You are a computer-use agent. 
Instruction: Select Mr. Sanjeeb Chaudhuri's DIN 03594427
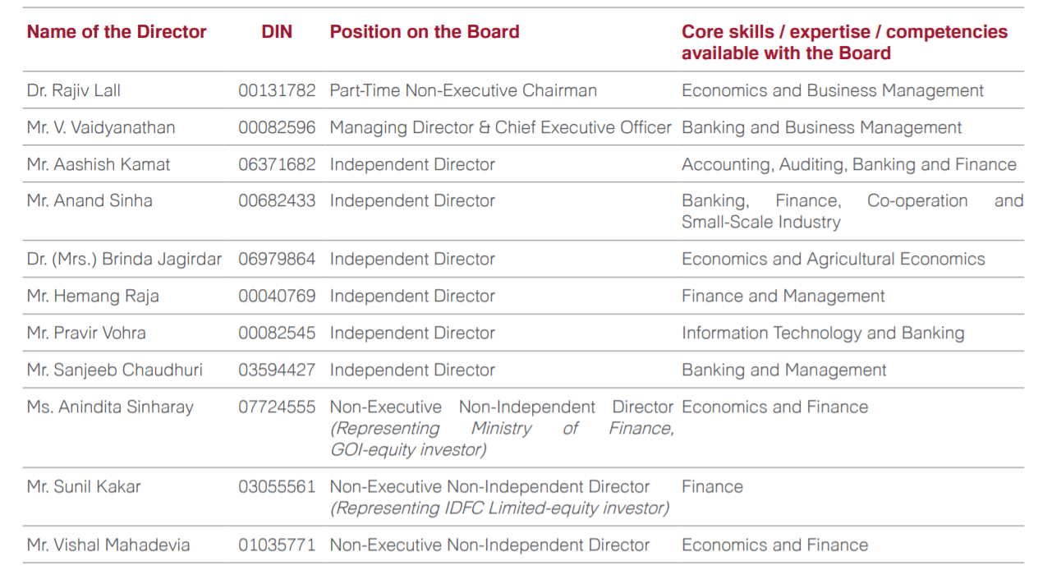(277, 370)
